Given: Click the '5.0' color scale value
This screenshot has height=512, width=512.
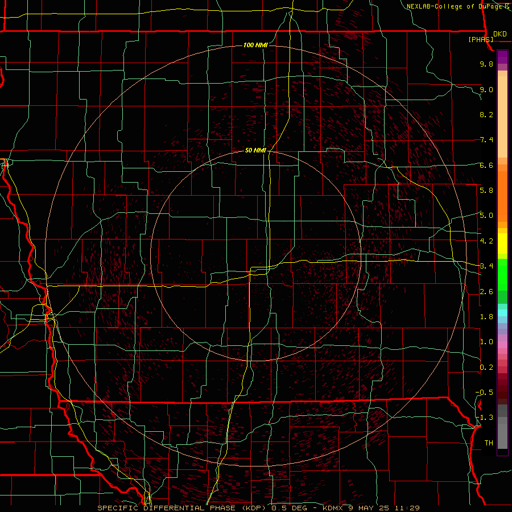Looking at the screenshot, I should point(486,216).
